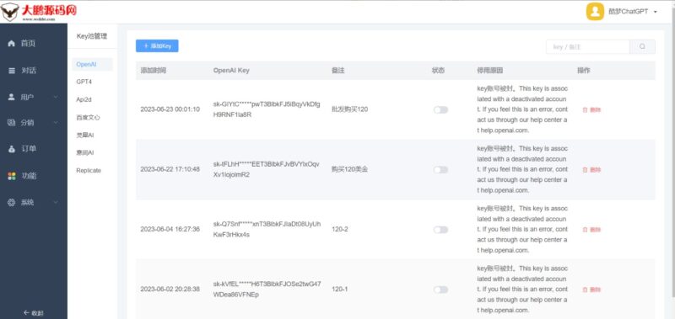Click the yellow user avatar icon

[595, 12]
